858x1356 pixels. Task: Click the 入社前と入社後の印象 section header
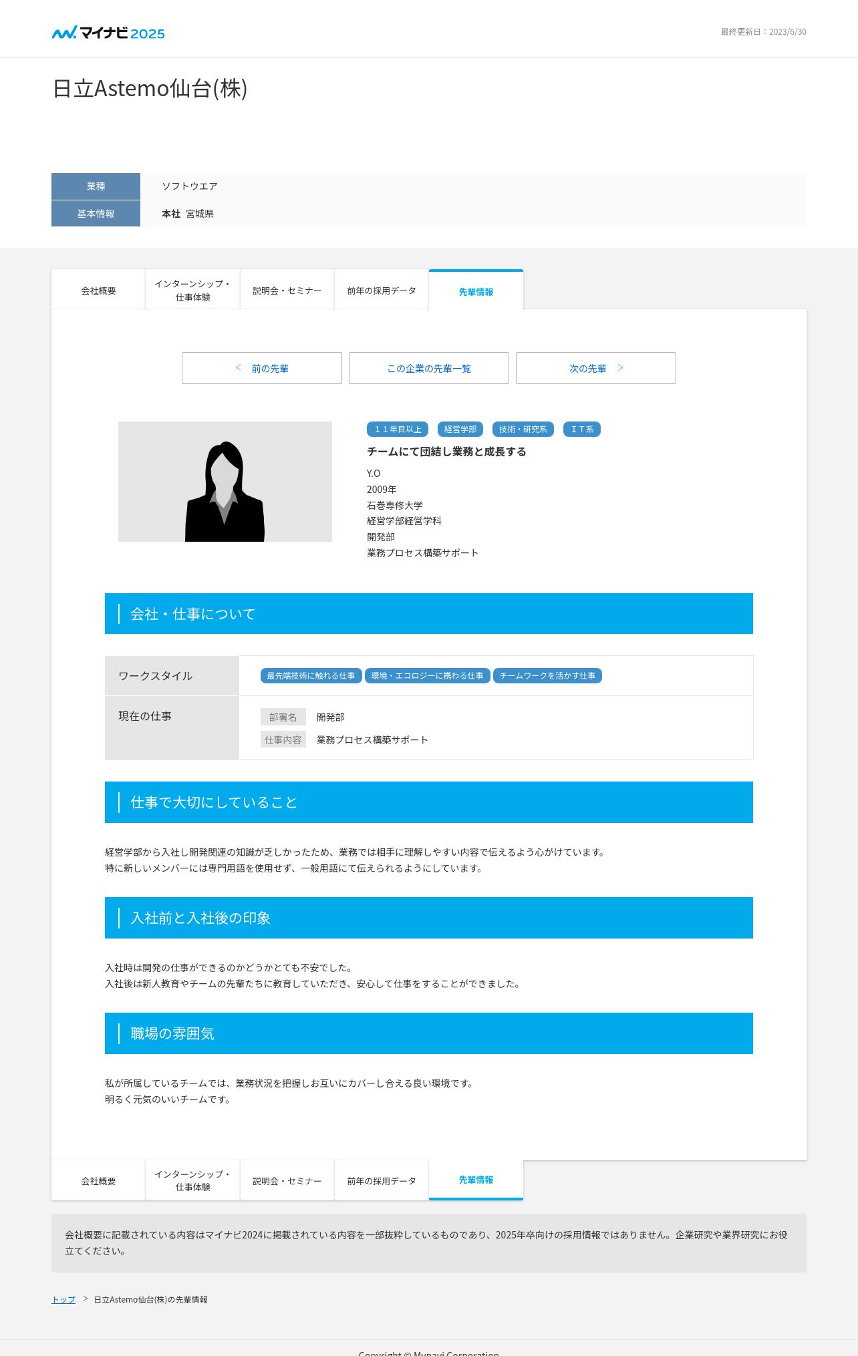click(429, 918)
